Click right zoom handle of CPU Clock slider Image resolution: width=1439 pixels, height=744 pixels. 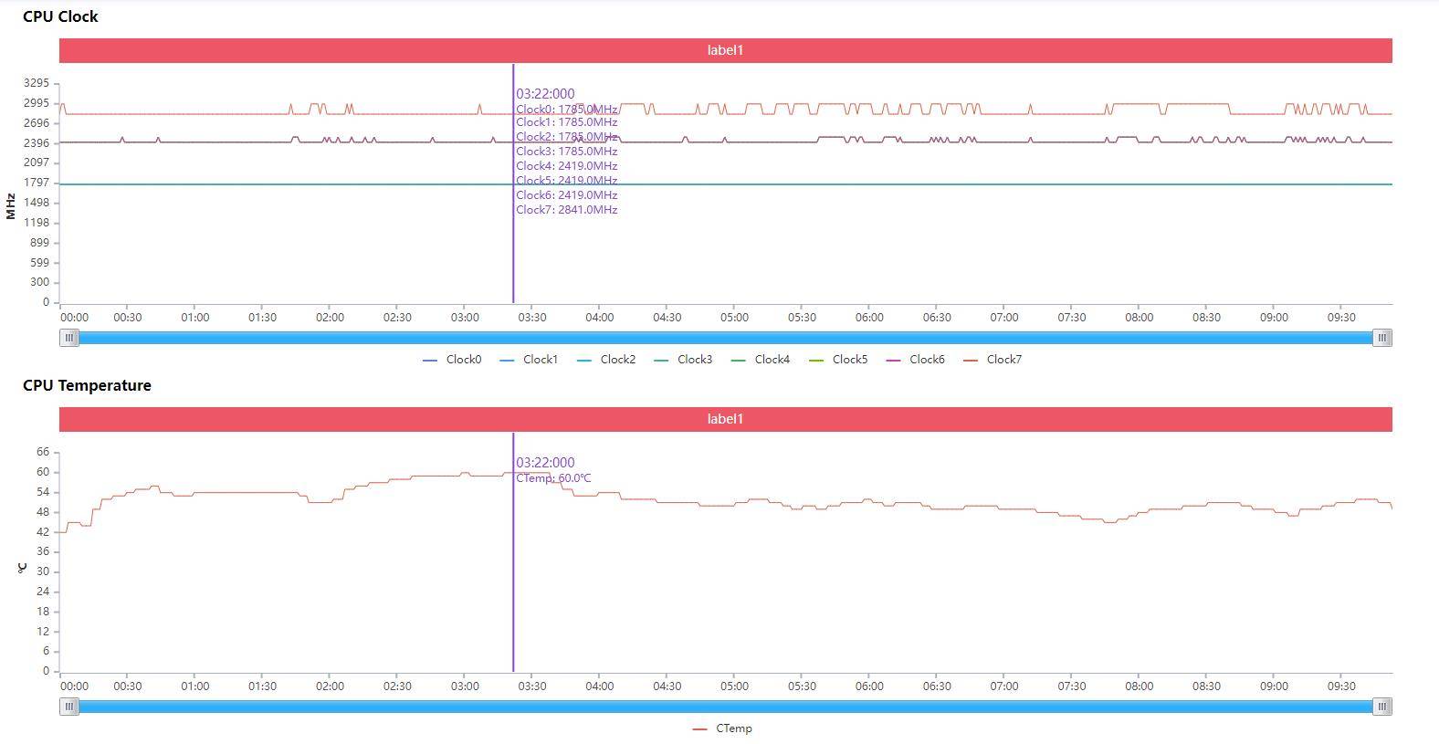tap(1382, 338)
